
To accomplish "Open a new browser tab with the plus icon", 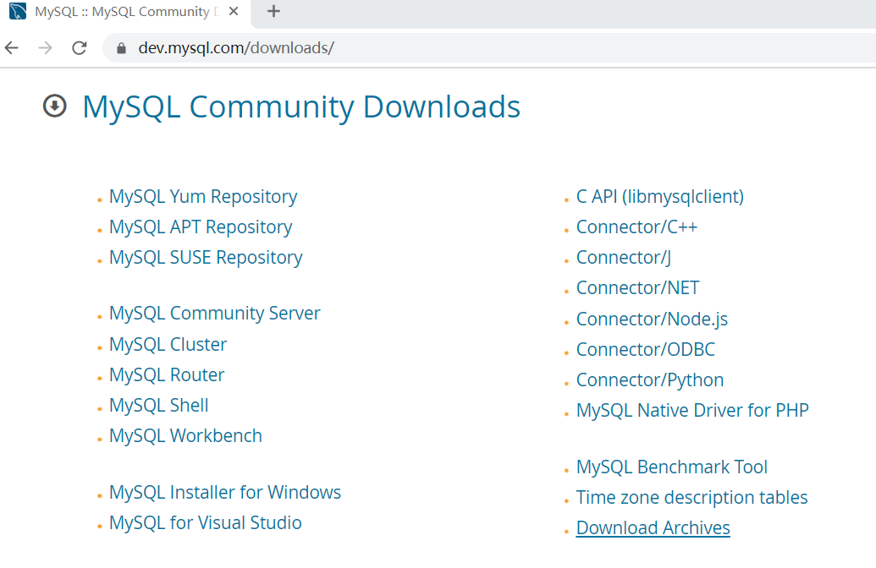I will [x=273, y=11].
